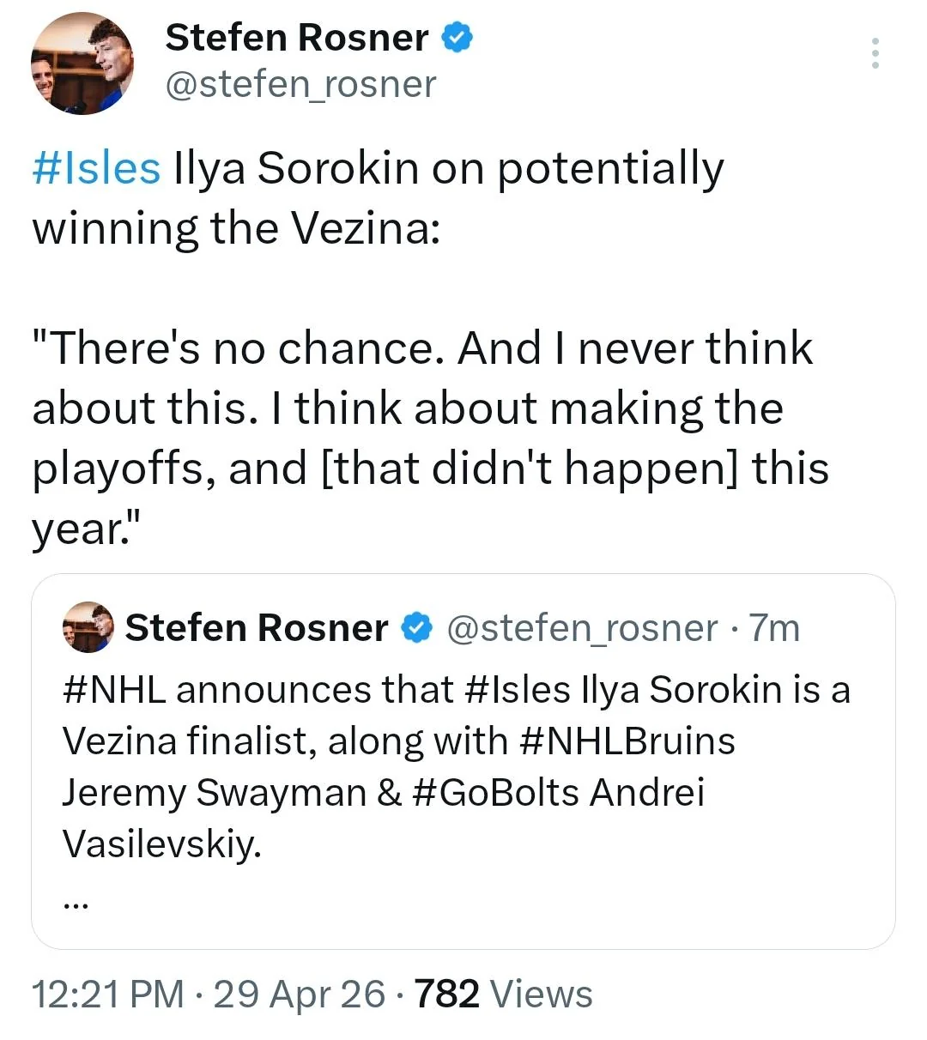Click the blue verified badge beside the main author name
The image size is (927, 1040).
coord(457,38)
